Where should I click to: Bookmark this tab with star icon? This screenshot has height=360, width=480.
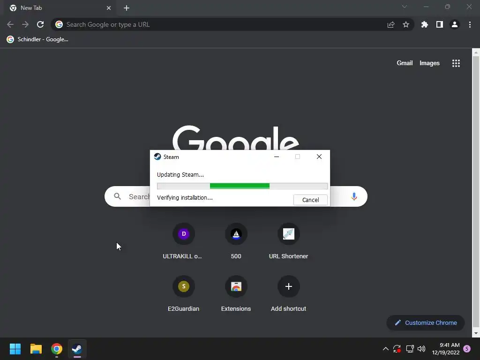[406, 24]
